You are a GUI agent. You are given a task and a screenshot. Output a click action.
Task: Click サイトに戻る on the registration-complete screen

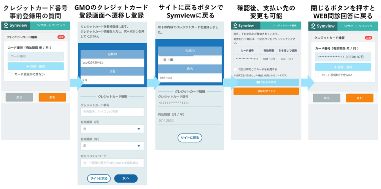[x=190, y=138]
